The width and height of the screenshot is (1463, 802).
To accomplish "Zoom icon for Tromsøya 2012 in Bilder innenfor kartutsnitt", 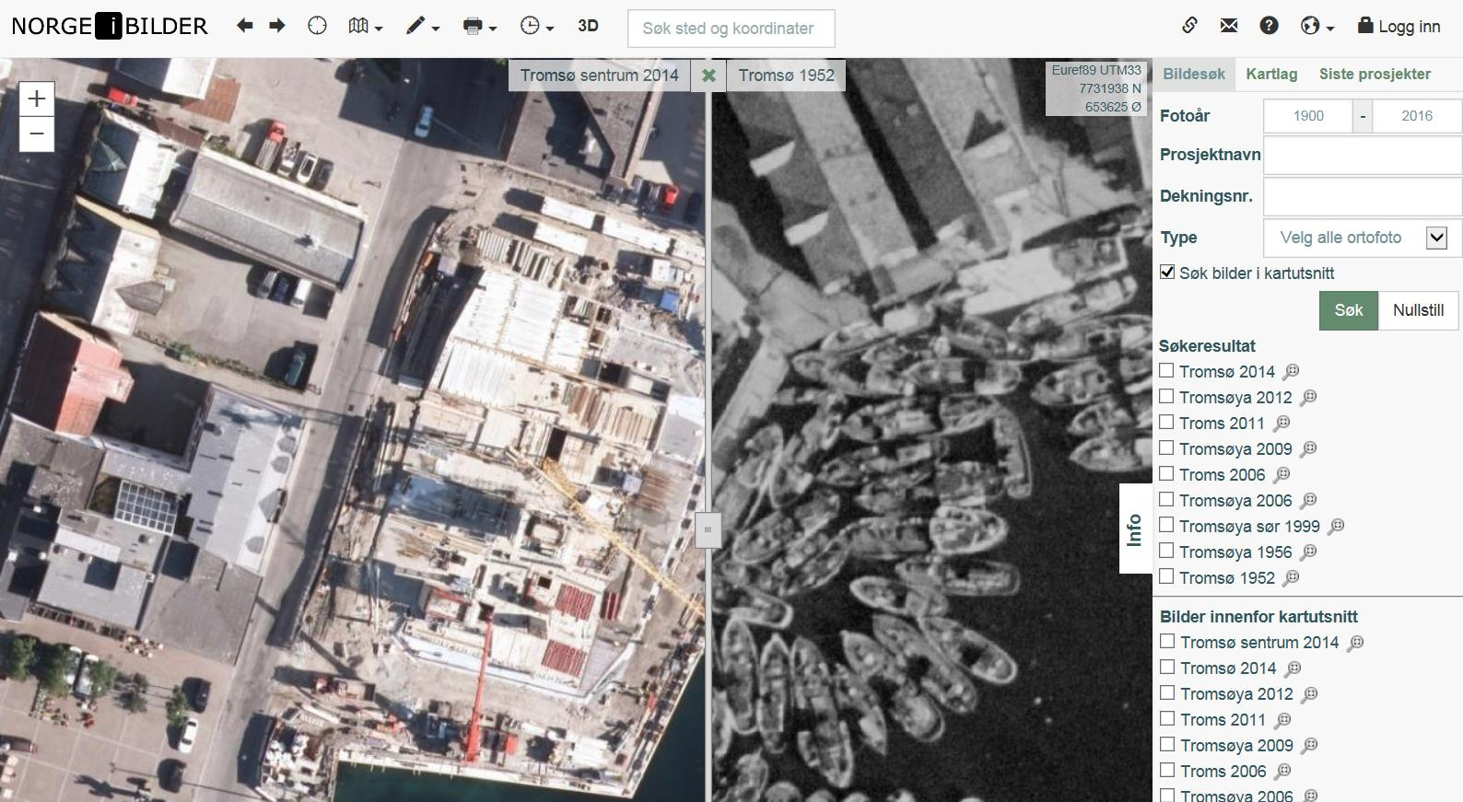I will [1309, 694].
